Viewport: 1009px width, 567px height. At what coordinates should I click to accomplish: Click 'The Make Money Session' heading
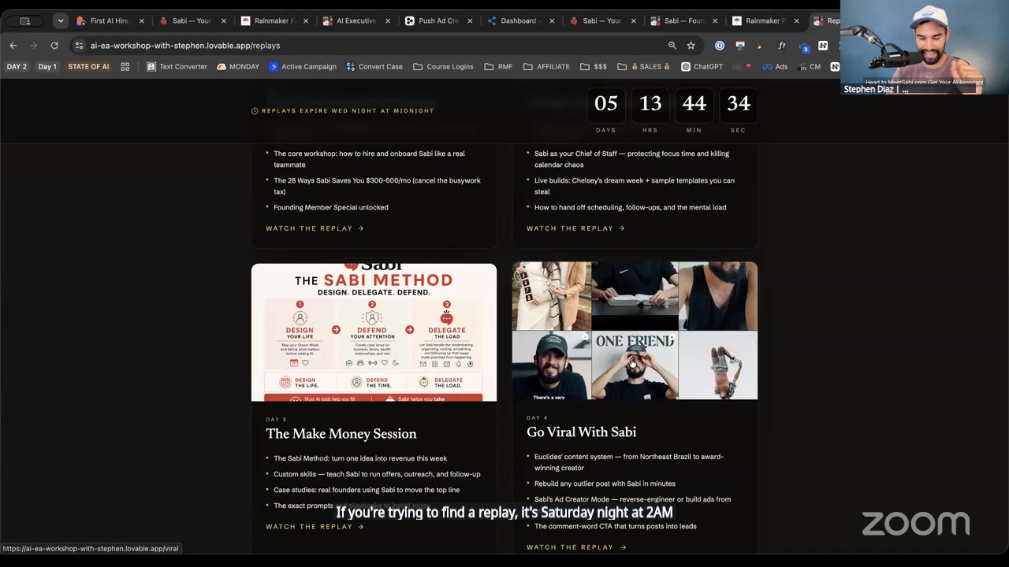(x=341, y=434)
